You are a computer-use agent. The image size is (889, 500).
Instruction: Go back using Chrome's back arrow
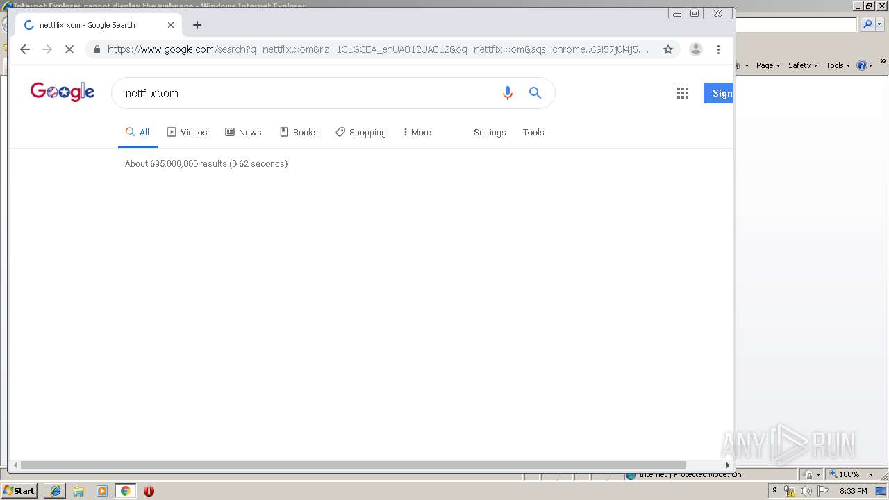25,49
